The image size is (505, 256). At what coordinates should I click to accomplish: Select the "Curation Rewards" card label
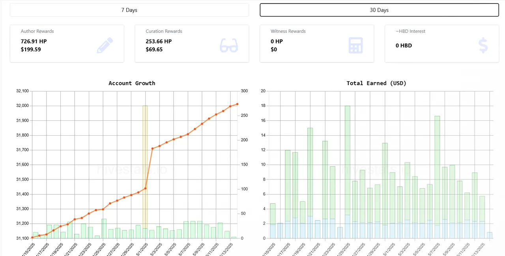pos(164,31)
